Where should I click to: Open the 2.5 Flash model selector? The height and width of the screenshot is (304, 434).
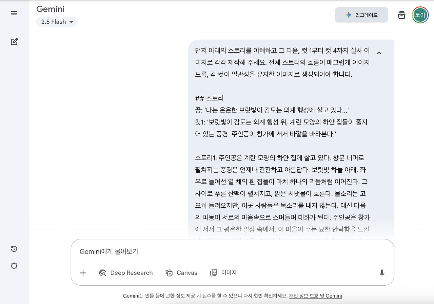coord(57,21)
